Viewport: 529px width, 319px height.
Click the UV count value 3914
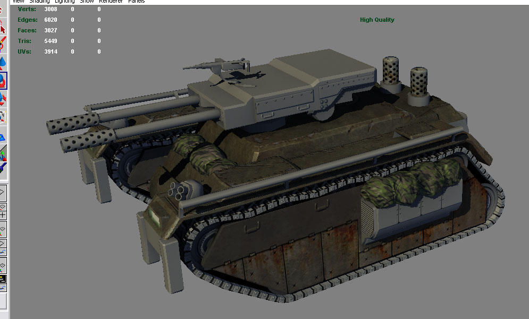(x=51, y=51)
